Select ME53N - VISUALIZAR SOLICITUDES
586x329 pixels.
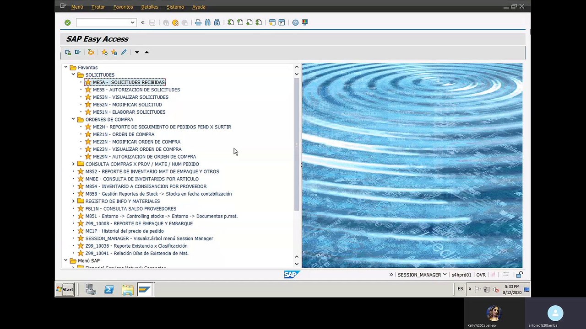130,97
